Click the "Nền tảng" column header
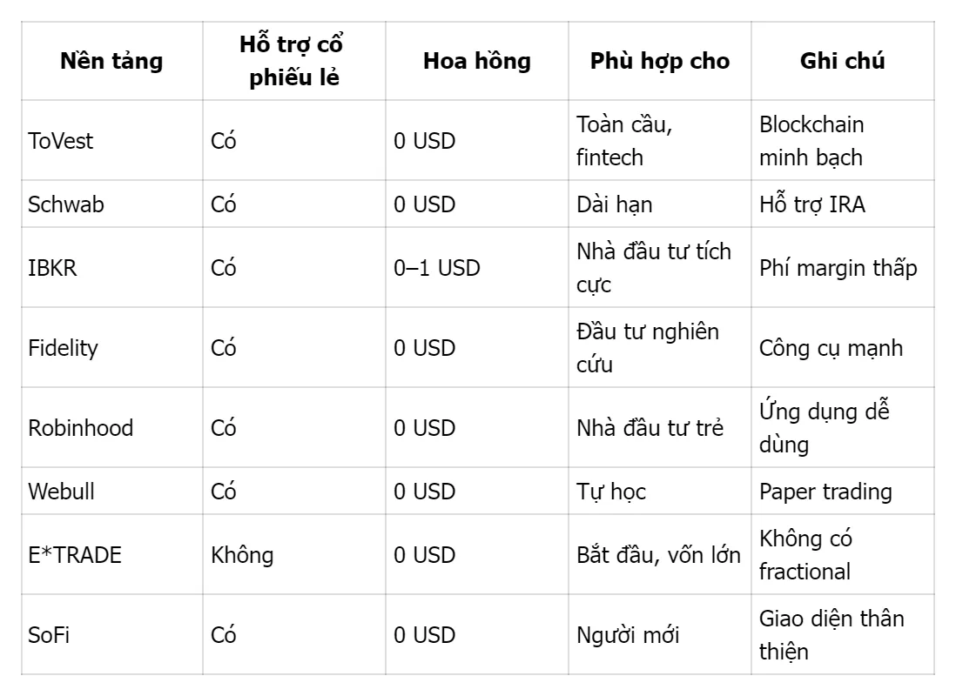 coord(111,62)
